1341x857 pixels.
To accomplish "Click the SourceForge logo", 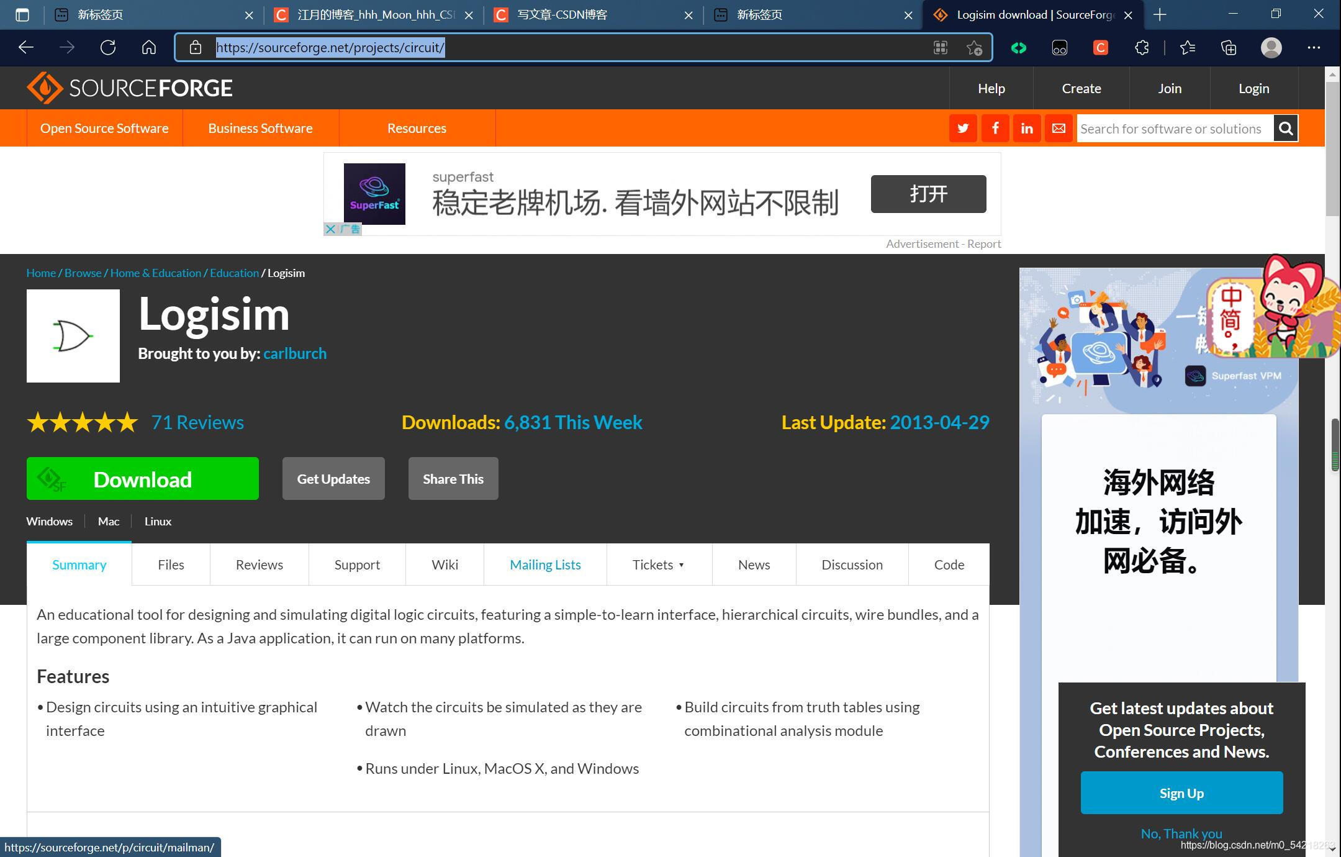I will (x=129, y=88).
